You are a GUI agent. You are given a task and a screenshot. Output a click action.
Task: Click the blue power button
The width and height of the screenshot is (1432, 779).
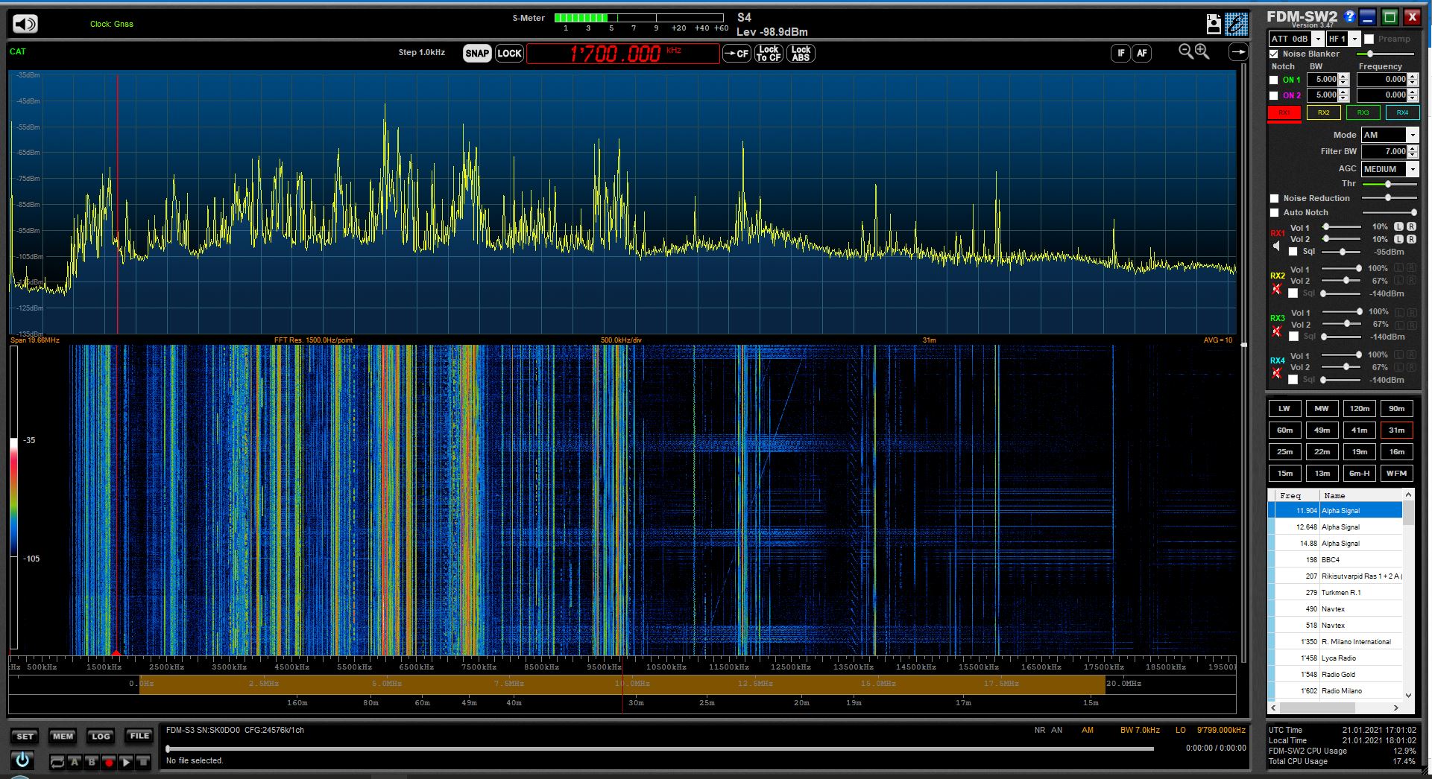point(22,760)
